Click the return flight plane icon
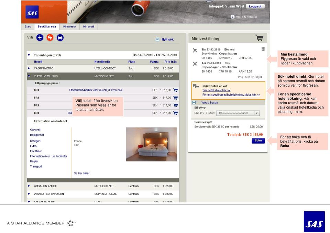Screen dimensions: 330x233 coord(195,64)
